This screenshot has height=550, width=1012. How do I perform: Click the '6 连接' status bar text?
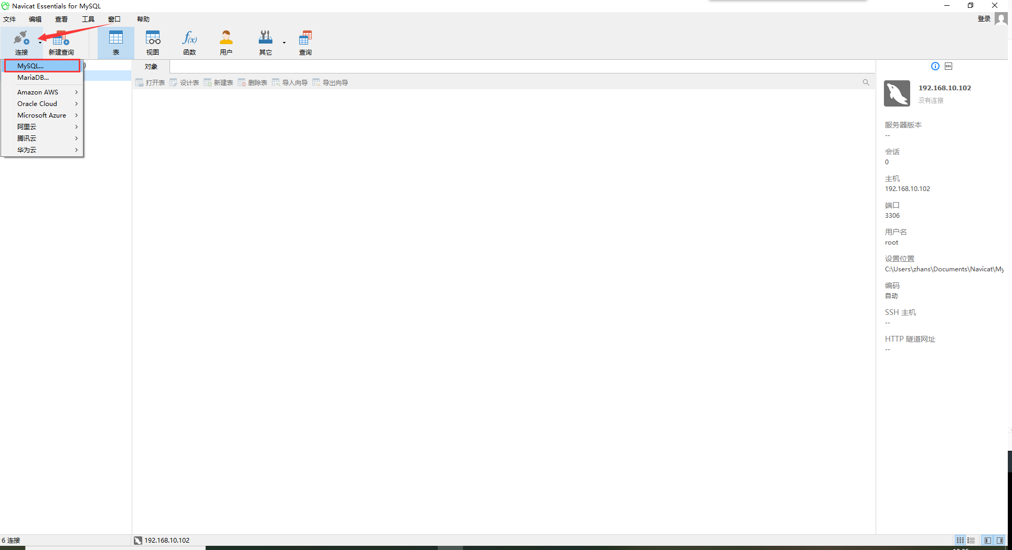click(x=10, y=540)
